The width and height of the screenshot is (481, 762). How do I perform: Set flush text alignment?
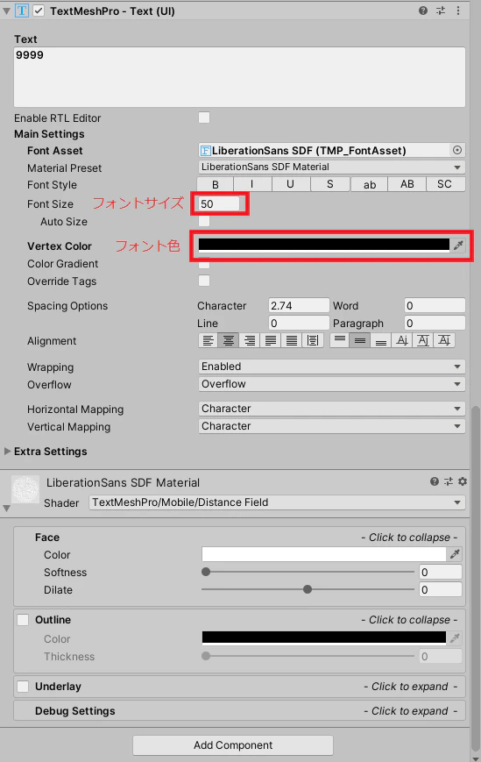click(x=291, y=341)
